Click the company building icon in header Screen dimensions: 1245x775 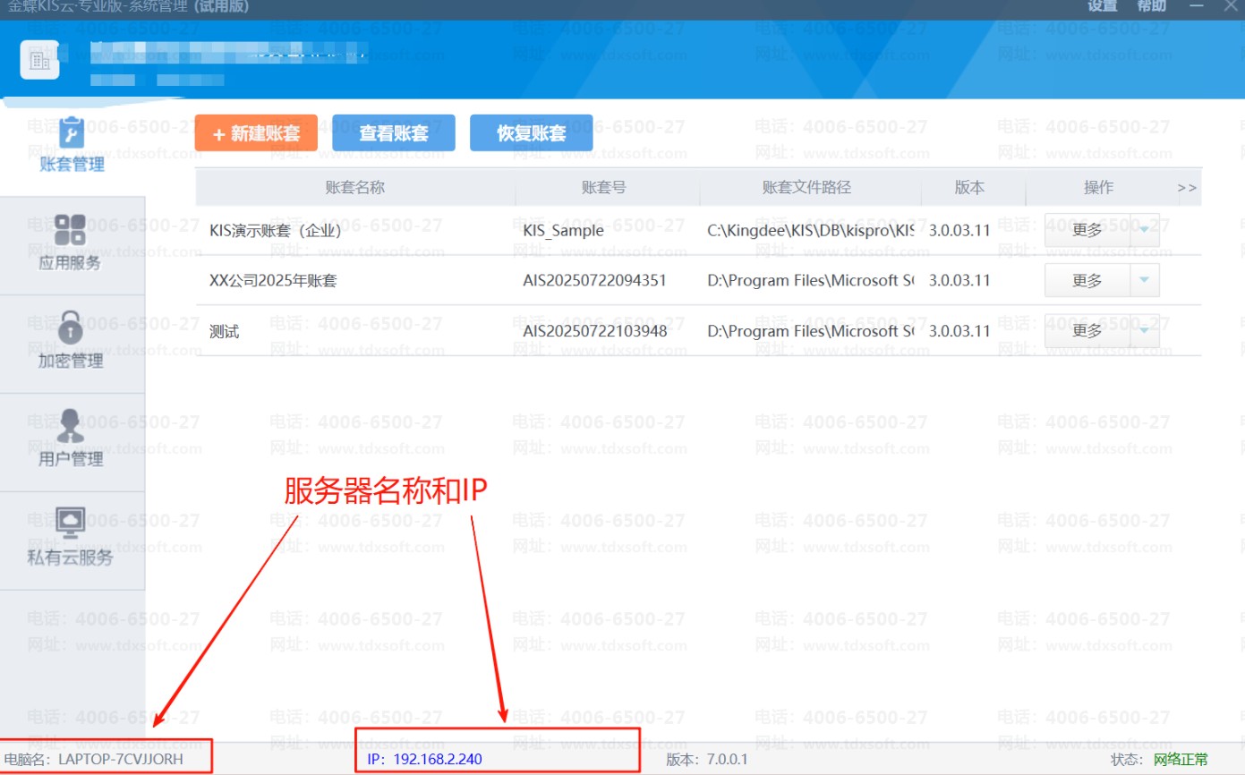click(x=40, y=60)
